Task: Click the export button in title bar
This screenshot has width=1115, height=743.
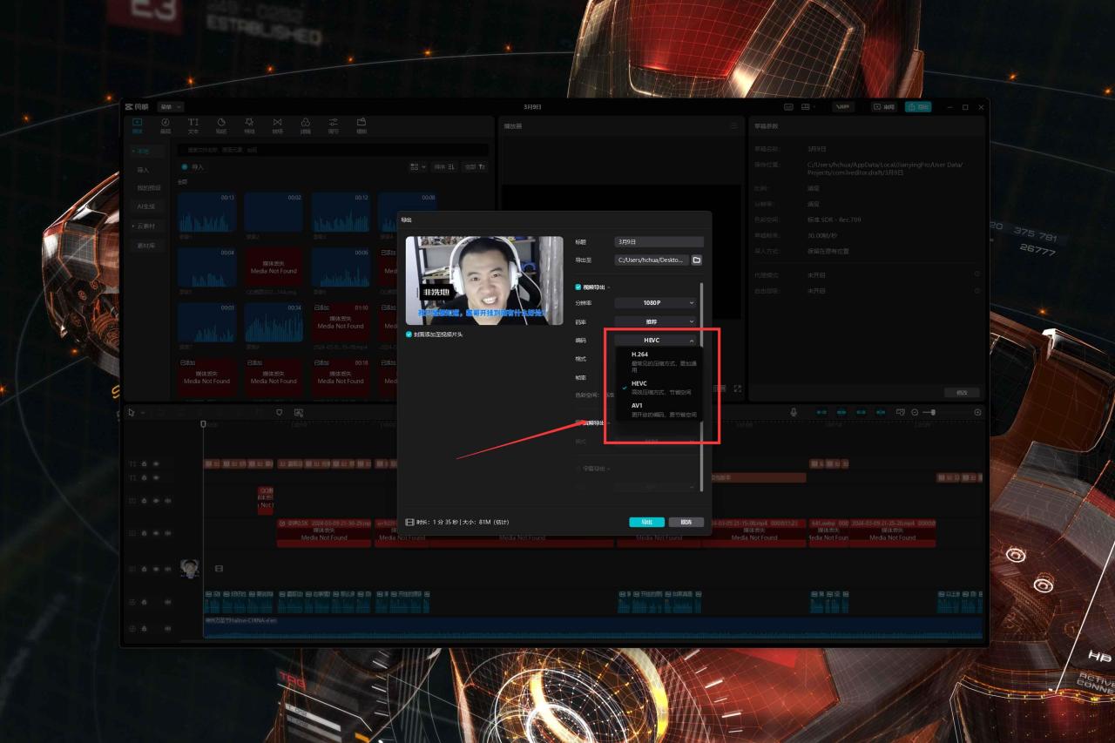Action: [x=918, y=106]
